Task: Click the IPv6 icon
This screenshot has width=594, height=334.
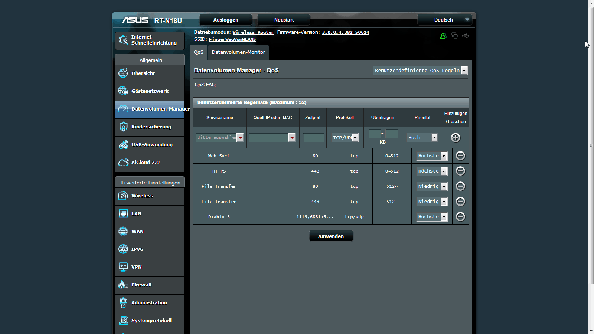Action: pyautogui.click(x=123, y=249)
